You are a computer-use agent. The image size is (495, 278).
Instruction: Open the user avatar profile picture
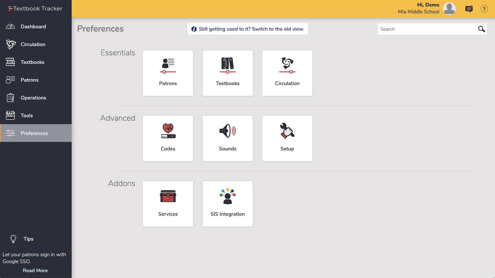(449, 9)
